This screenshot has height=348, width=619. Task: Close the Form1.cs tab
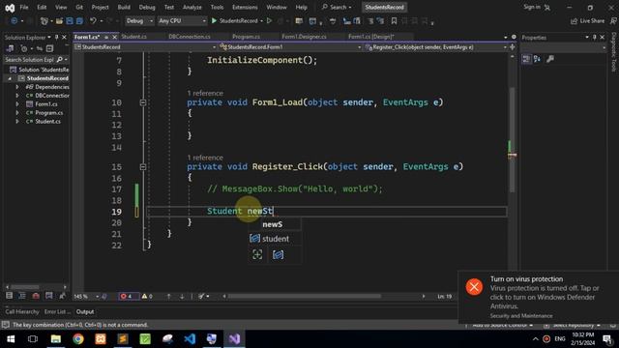pyautogui.click(x=114, y=37)
